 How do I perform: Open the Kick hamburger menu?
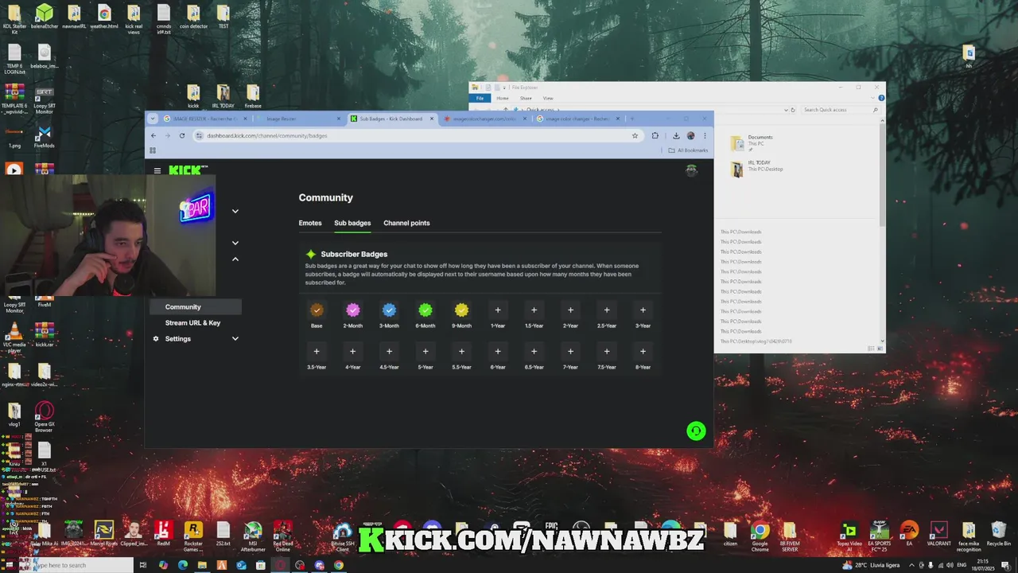[157, 170]
